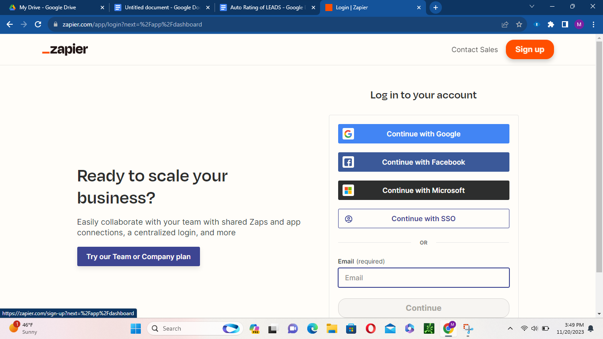Image resolution: width=603 pixels, height=339 pixels.
Task: Continue with SSO login
Action: click(x=424, y=218)
